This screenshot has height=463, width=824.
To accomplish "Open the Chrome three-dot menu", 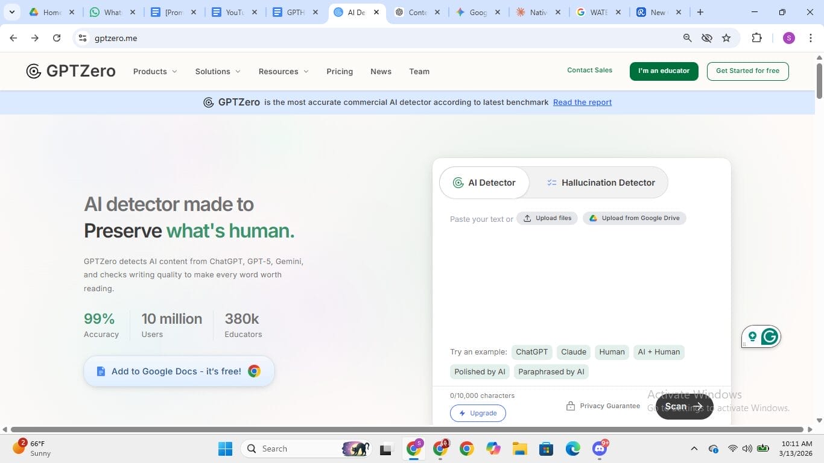I will point(810,38).
